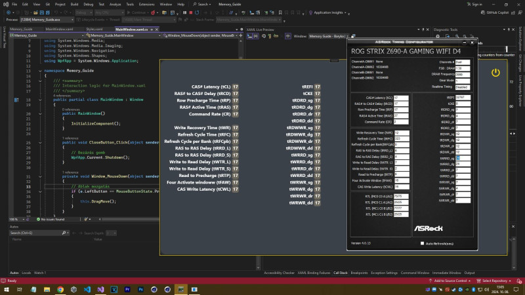Open Visual Studio Code from the taskbar
The height and width of the screenshot is (295, 525).
(87, 289)
